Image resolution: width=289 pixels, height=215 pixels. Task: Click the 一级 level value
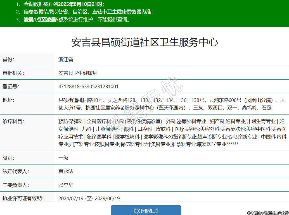63,158
